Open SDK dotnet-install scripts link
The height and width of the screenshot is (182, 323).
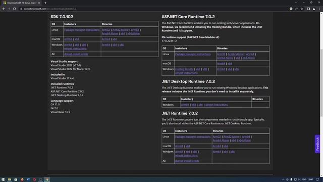coord(76,54)
